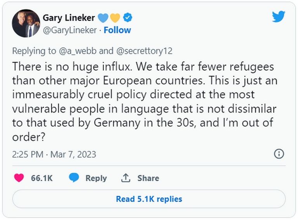Open the tweet info circle icon
This screenshot has width=298, height=221.
(x=279, y=154)
